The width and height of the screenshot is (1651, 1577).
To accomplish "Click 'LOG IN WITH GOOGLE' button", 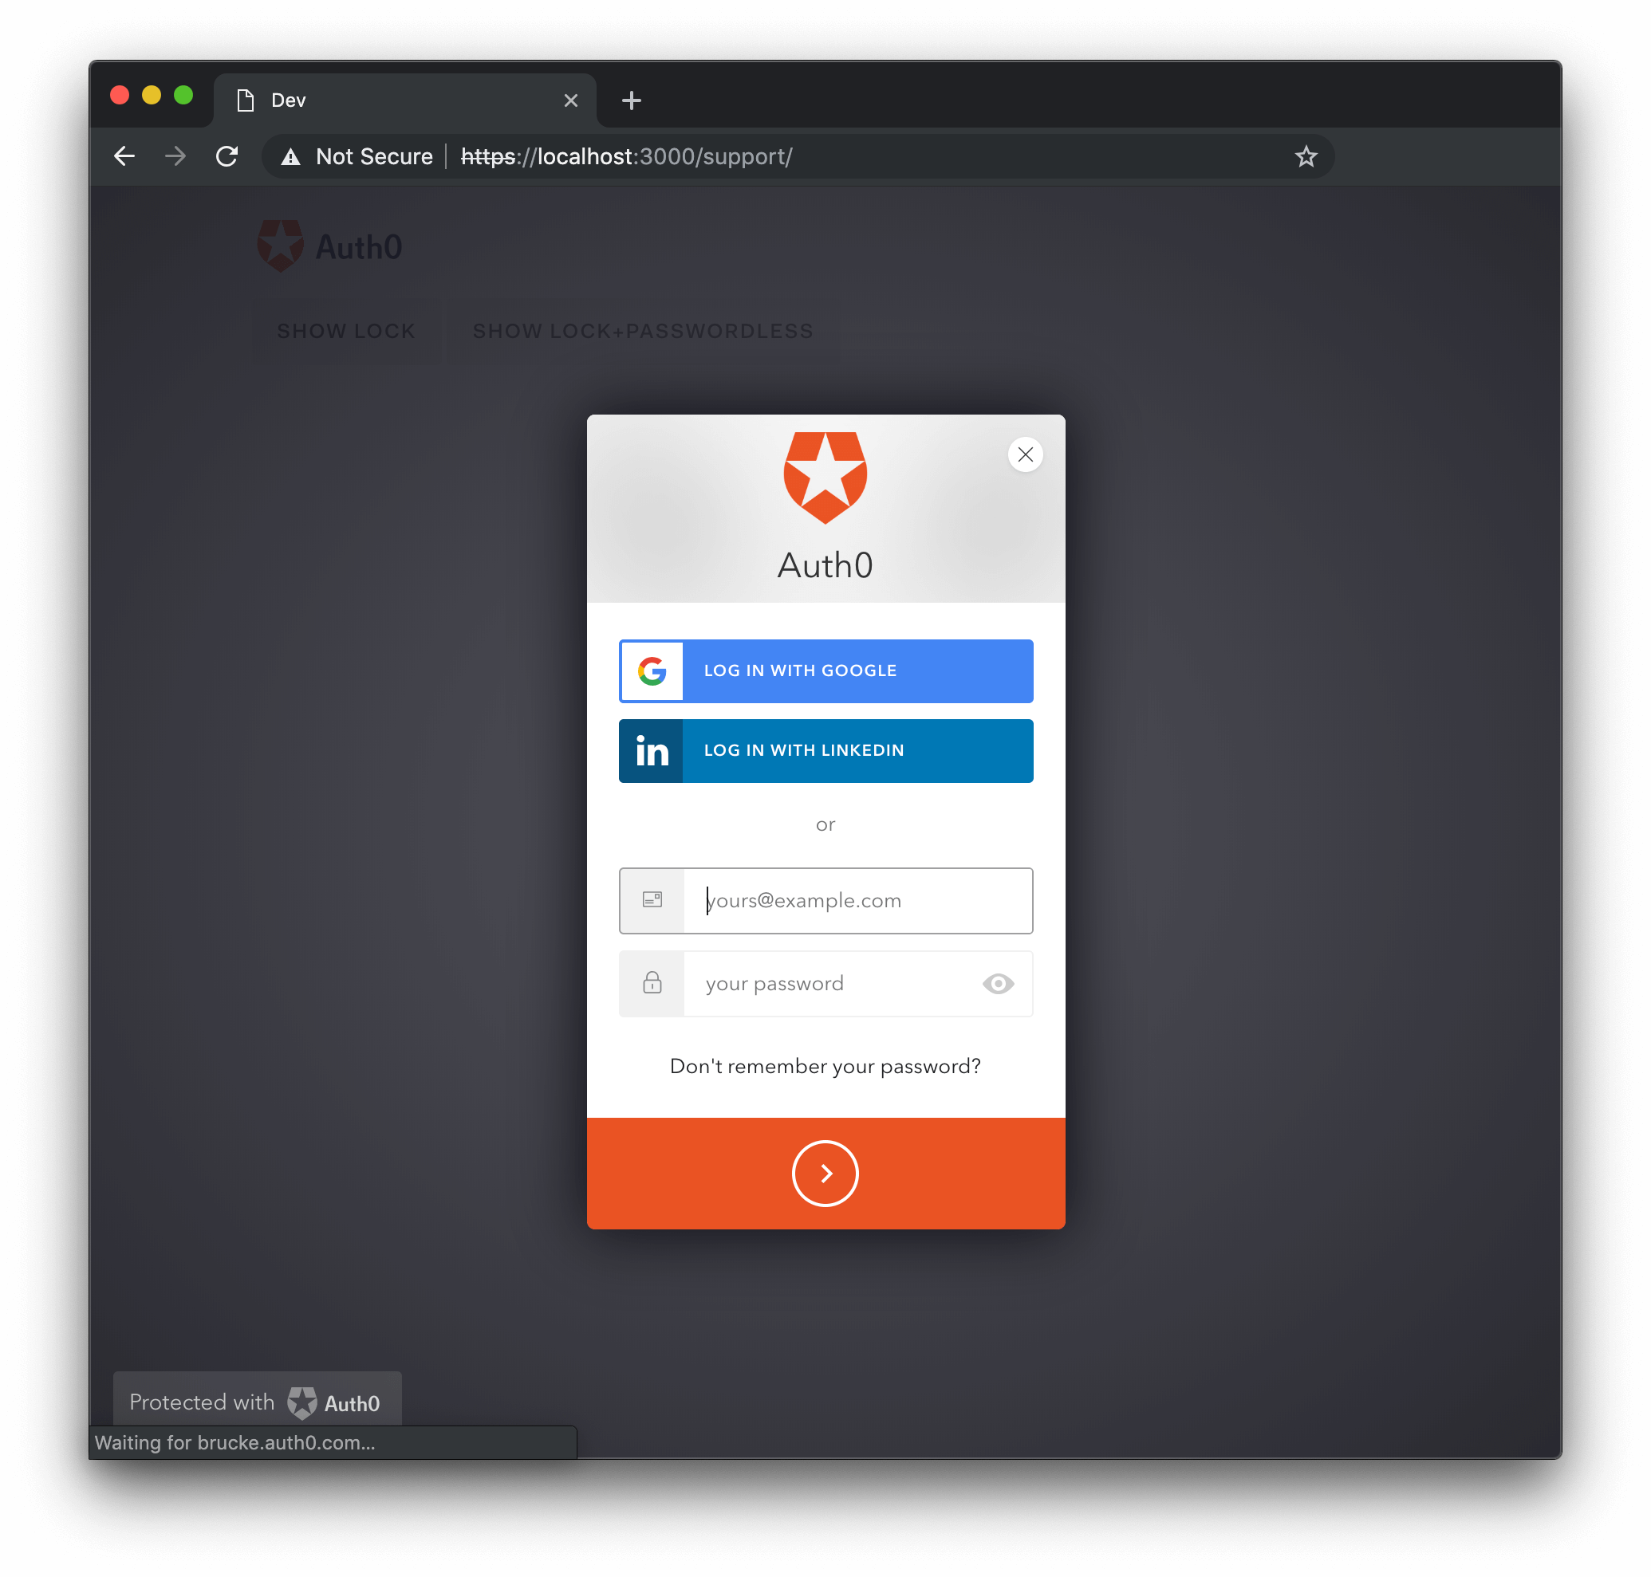I will coord(825,671).
